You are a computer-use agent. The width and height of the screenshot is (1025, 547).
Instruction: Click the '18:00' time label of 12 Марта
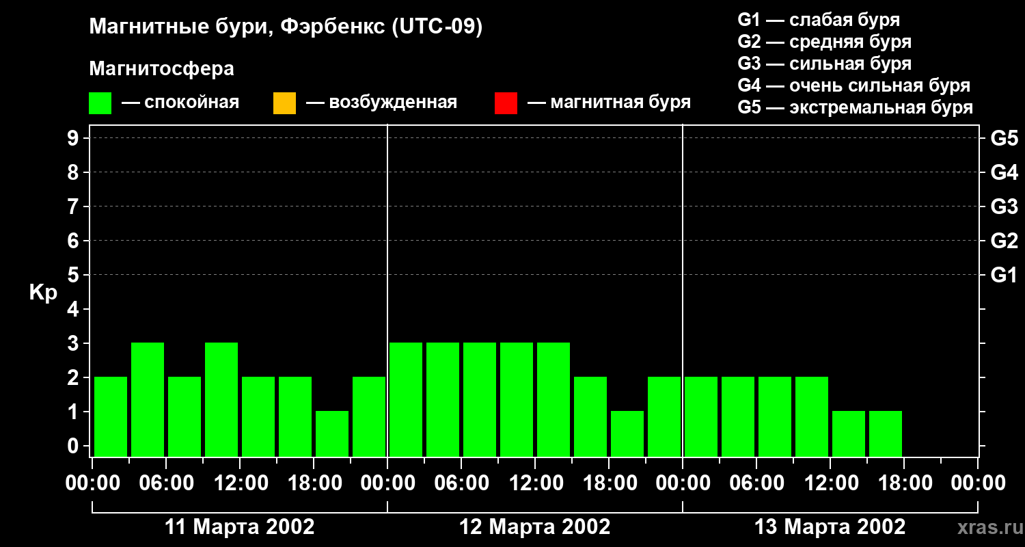point(609,483)
